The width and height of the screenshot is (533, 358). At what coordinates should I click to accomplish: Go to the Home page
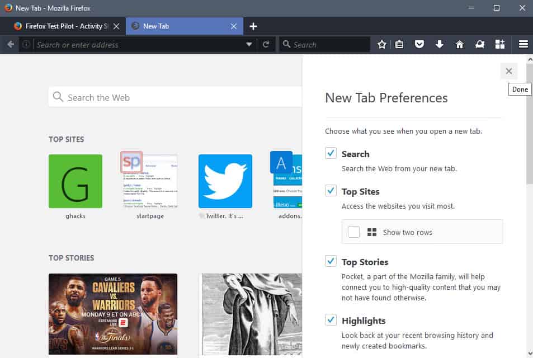(460, 45)
